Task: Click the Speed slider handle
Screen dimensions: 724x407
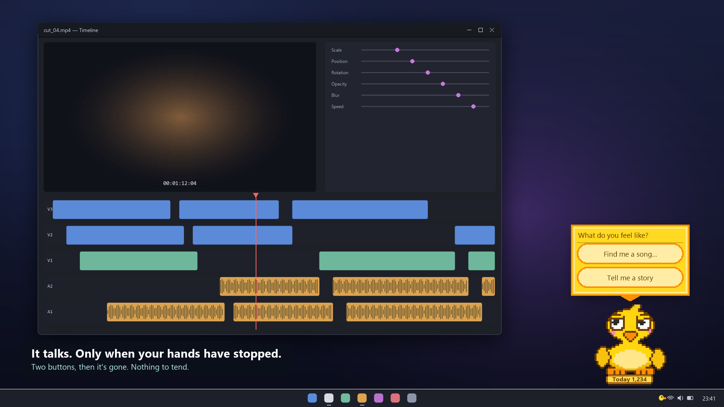Action: [x=473, y=106]
